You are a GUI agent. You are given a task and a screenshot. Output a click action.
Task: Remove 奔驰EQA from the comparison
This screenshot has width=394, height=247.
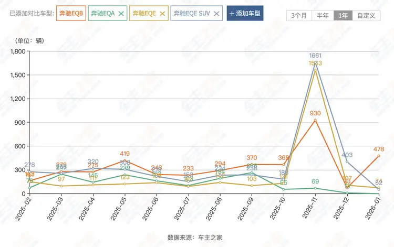click(121, 14)
